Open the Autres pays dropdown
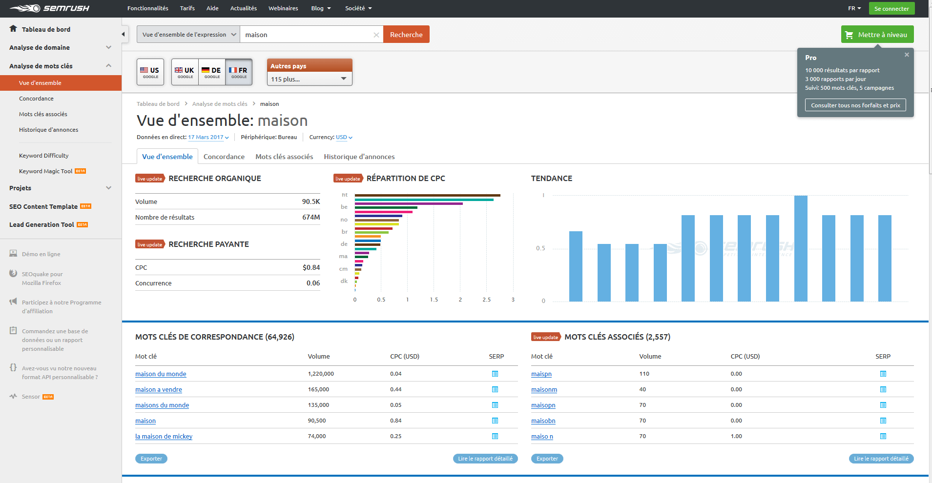The height and width of the screenshot is (483, 932). pos(310,79)
